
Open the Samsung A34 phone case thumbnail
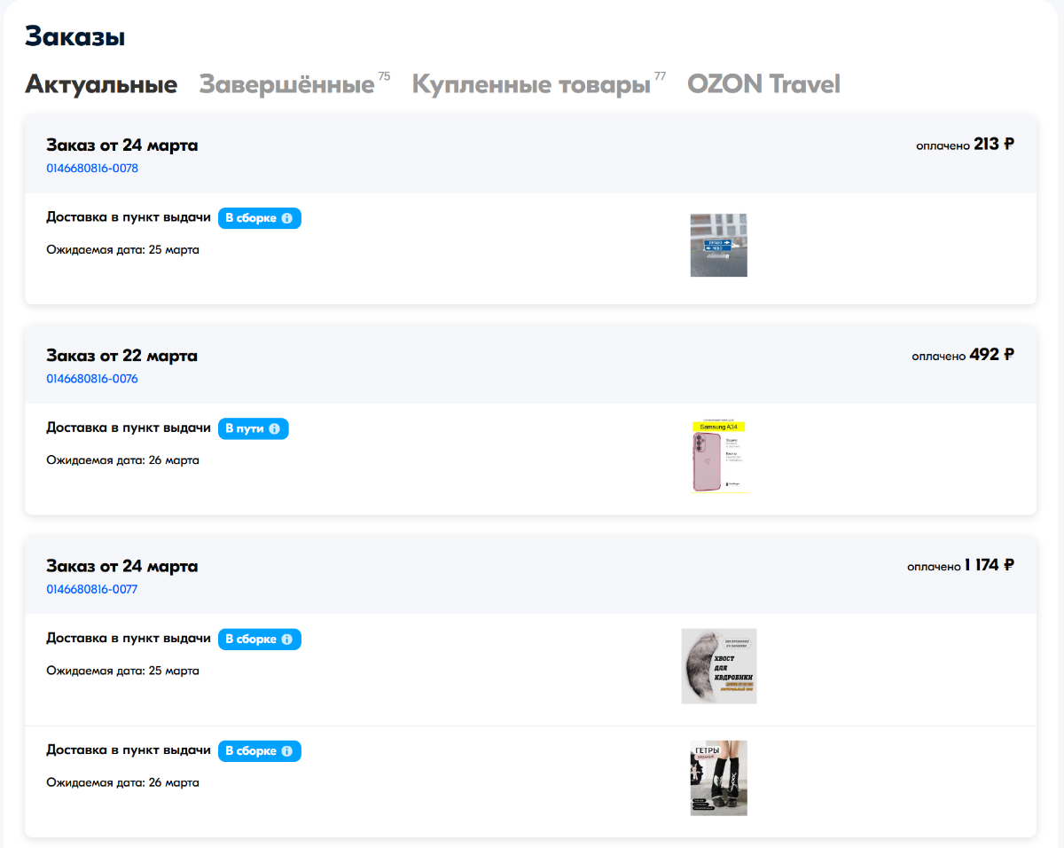point(718,456)
